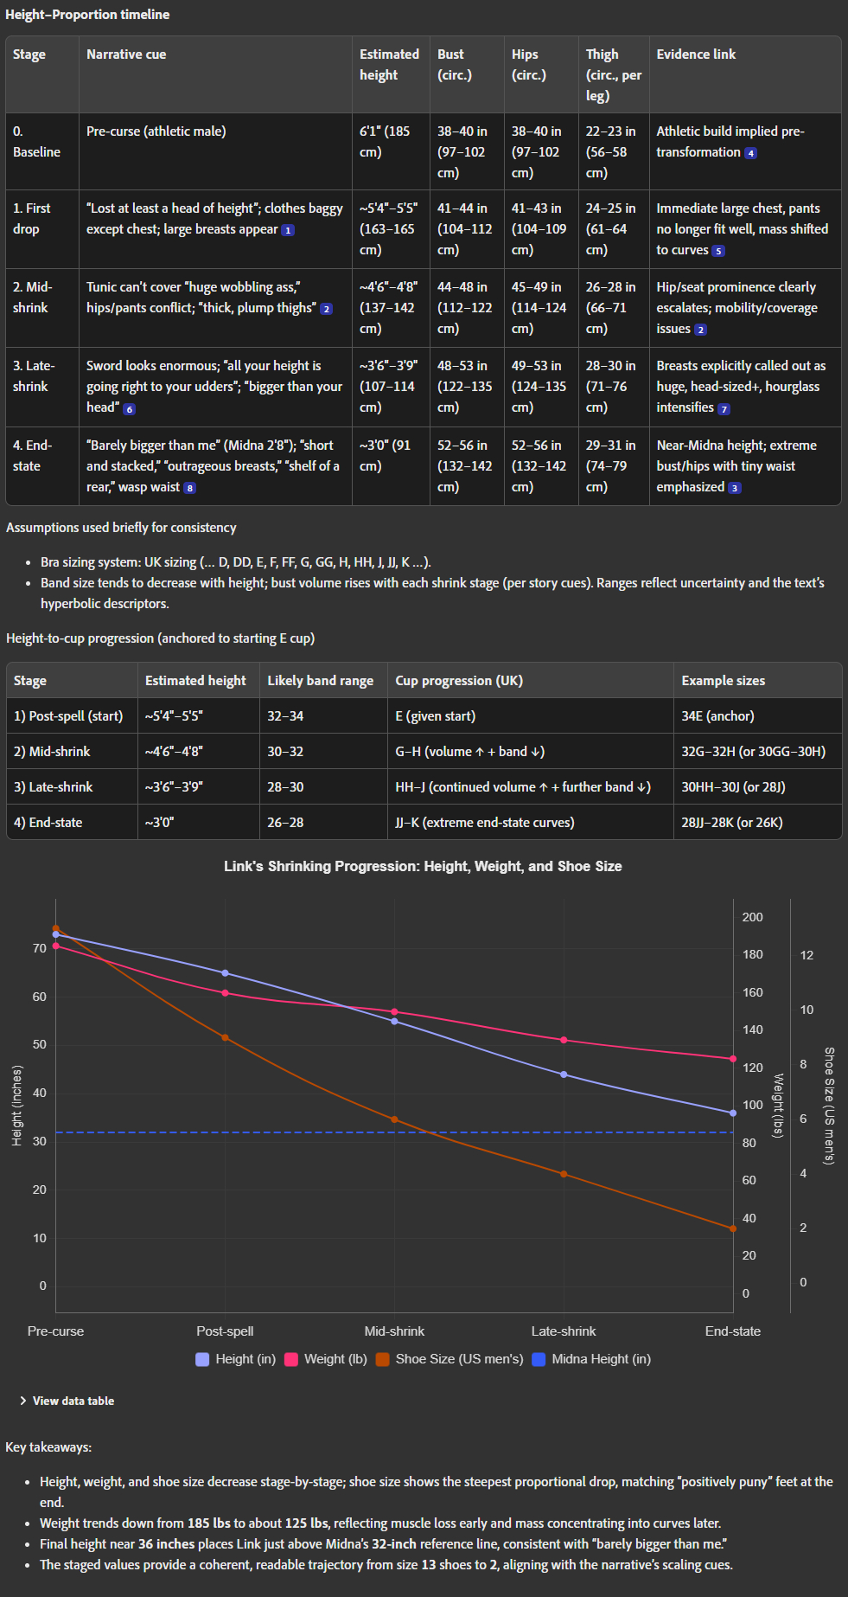The width and height of the screenshot is (848, 1597).
Task: Select the chart title 'Link's Shrinking Progression'
Action: 423,866
